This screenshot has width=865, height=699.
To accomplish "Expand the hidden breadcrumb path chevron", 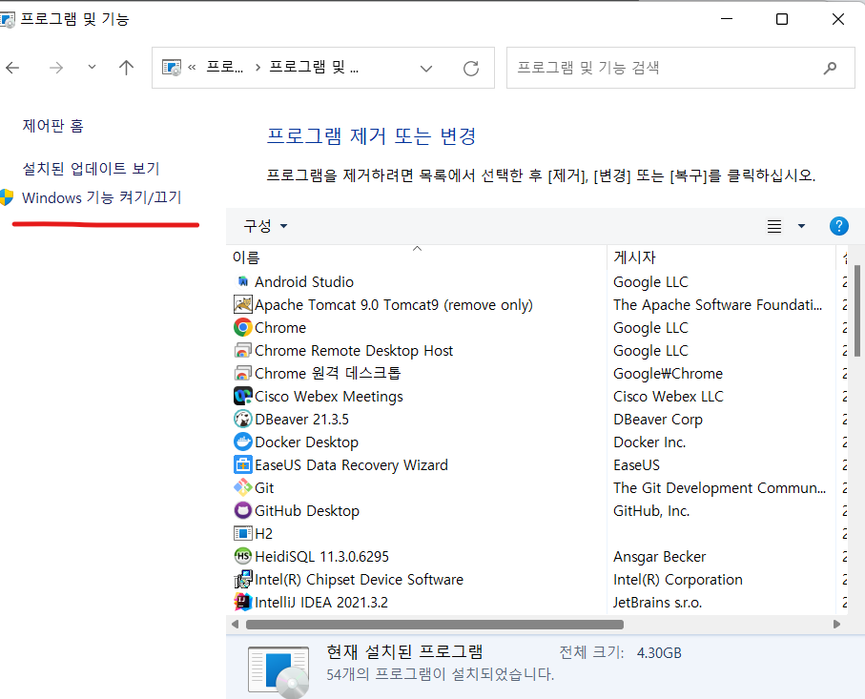I will [x=192, y=68].
